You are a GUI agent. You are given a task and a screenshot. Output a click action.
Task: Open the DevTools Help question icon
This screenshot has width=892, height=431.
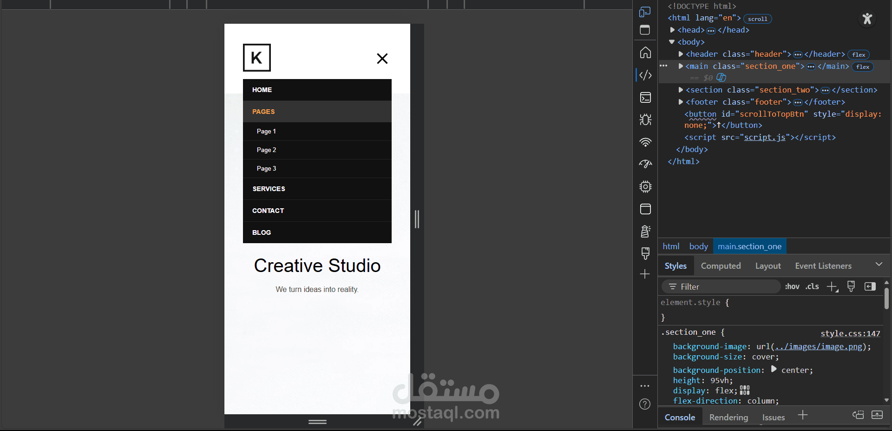click(645, 404)
